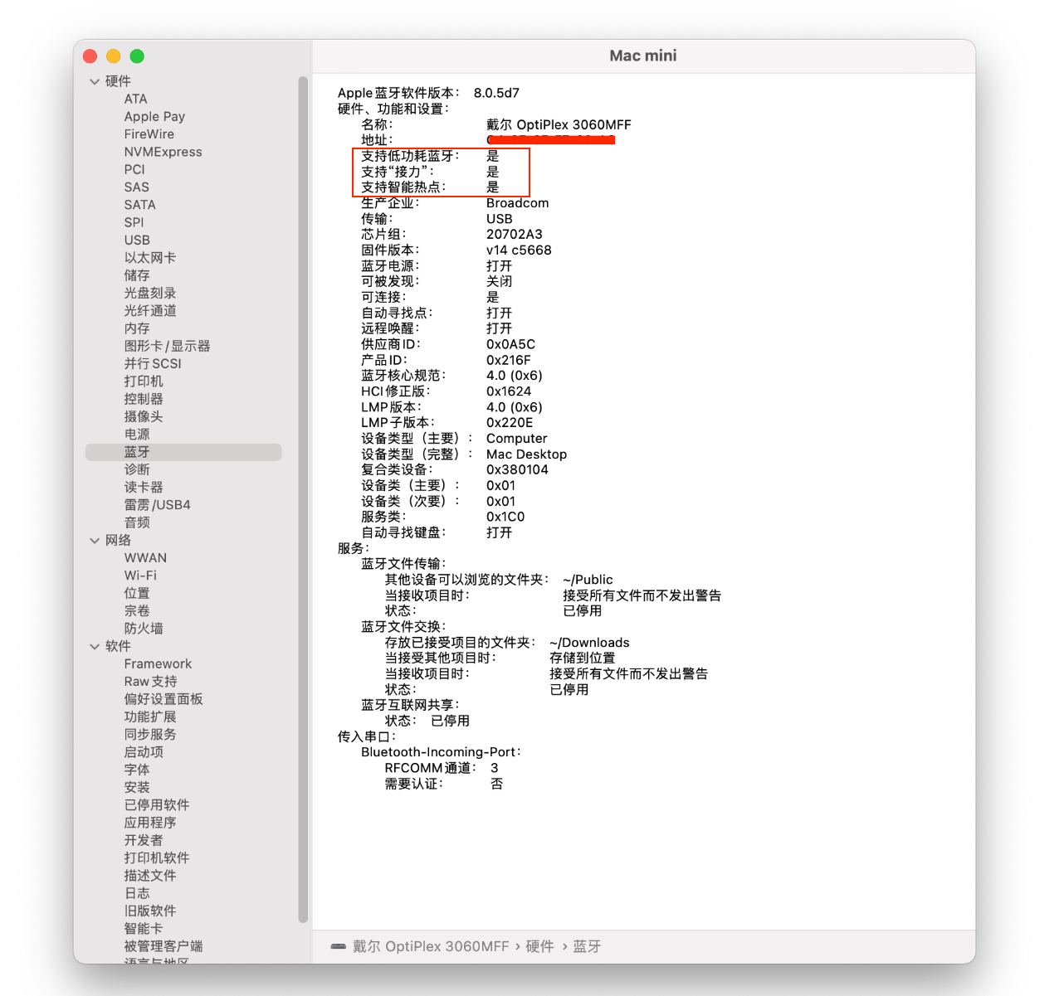Collapse the 硬件 section chevron
Image resolution: width=1064 pixels, height=996 pixels.
pos(94,81)
